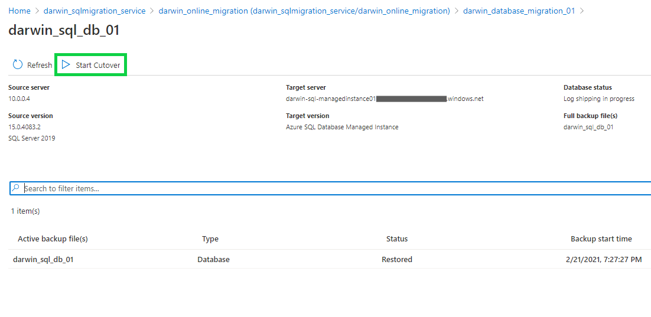The height and width of the screenshot is (317, 651).
Task: Click the Database status label
Action: pos(587,87)
